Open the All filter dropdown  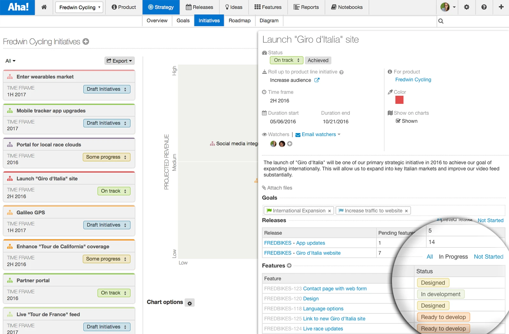[x=10, y=61]
